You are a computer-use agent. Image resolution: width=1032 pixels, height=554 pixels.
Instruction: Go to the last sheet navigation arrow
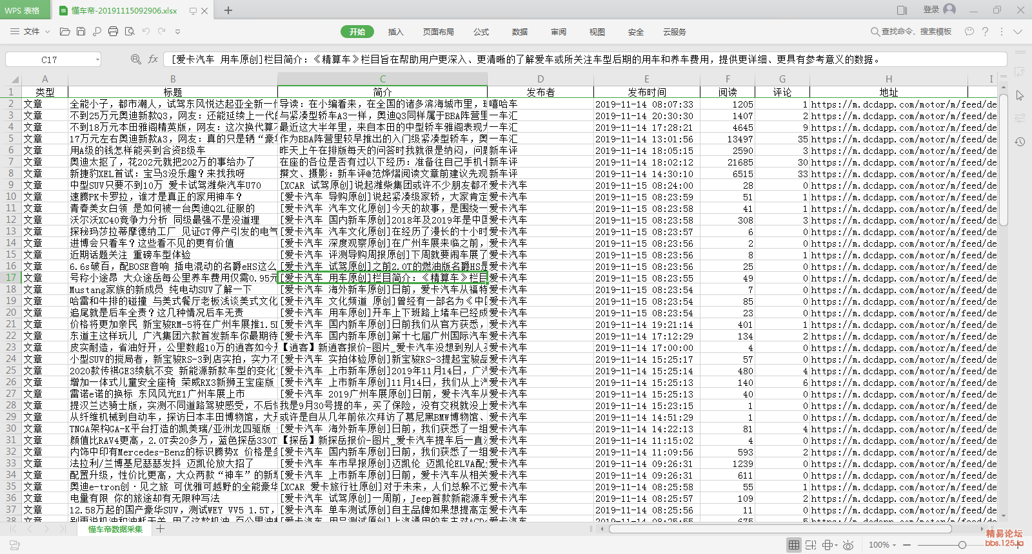point(62,529)
